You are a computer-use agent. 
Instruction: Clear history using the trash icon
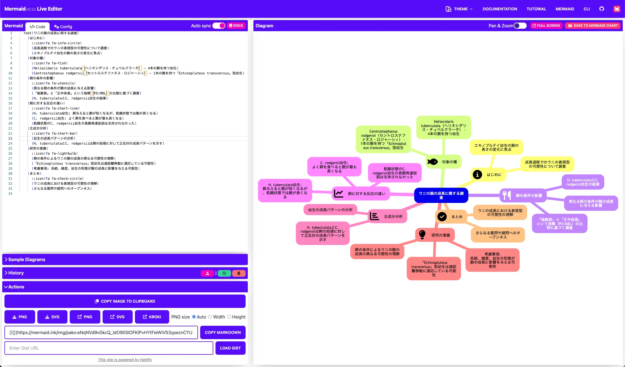[239, 273]
